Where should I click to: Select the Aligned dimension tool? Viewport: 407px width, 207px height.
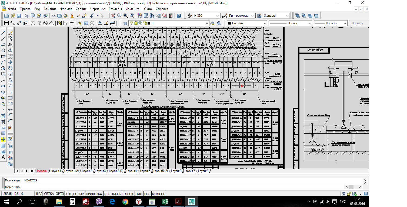click(x=12, y=23)
